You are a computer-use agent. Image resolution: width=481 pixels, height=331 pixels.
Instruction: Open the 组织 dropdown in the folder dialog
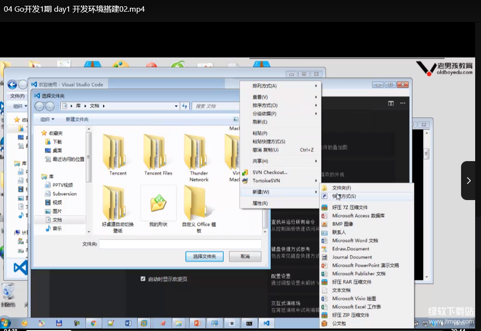pyautogui.click(x=47, y=119)
